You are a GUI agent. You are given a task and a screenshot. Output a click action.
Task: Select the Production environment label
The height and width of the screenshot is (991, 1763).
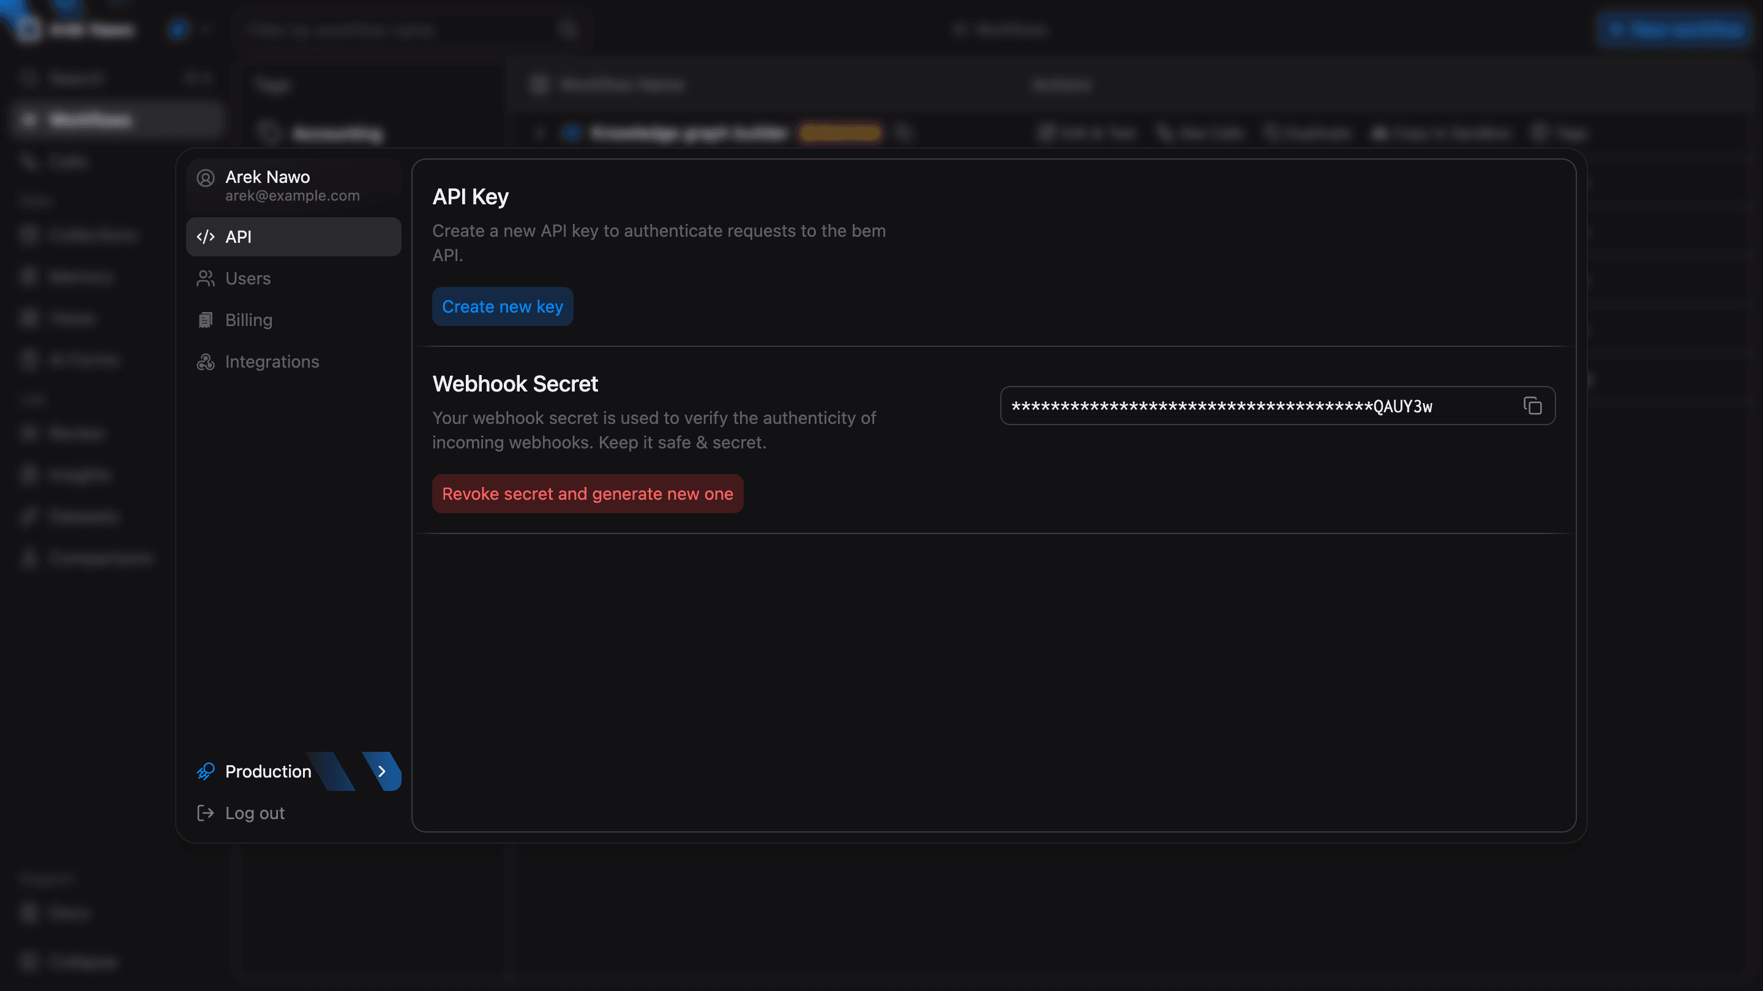[x=268, y=771]
